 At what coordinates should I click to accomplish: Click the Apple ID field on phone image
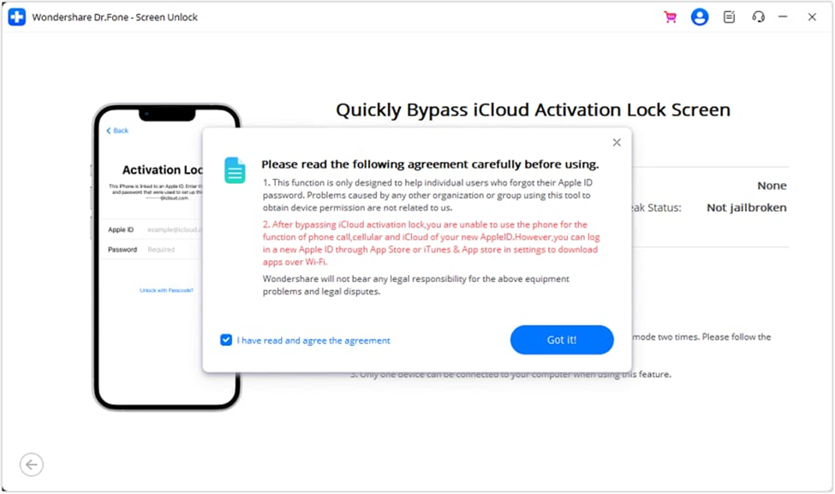(153, 229)
